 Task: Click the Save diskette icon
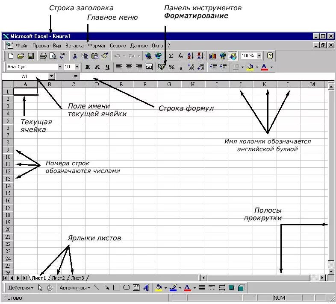pos(31,56)
